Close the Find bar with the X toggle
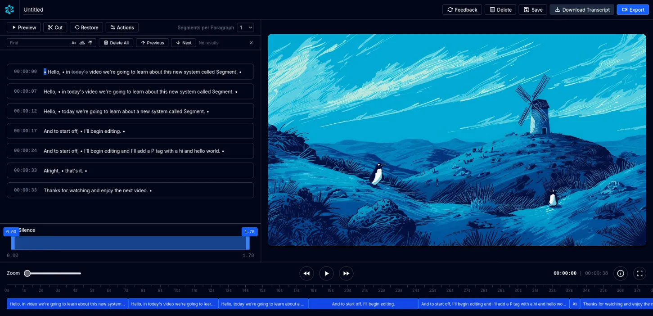The image size is (653, 316). click(251, 42)
